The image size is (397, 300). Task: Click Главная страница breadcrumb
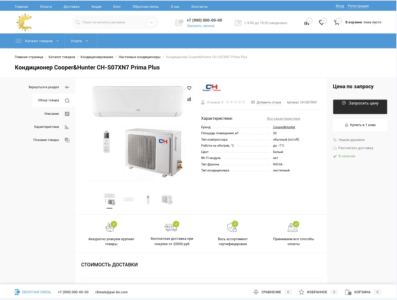pos(29,57)
